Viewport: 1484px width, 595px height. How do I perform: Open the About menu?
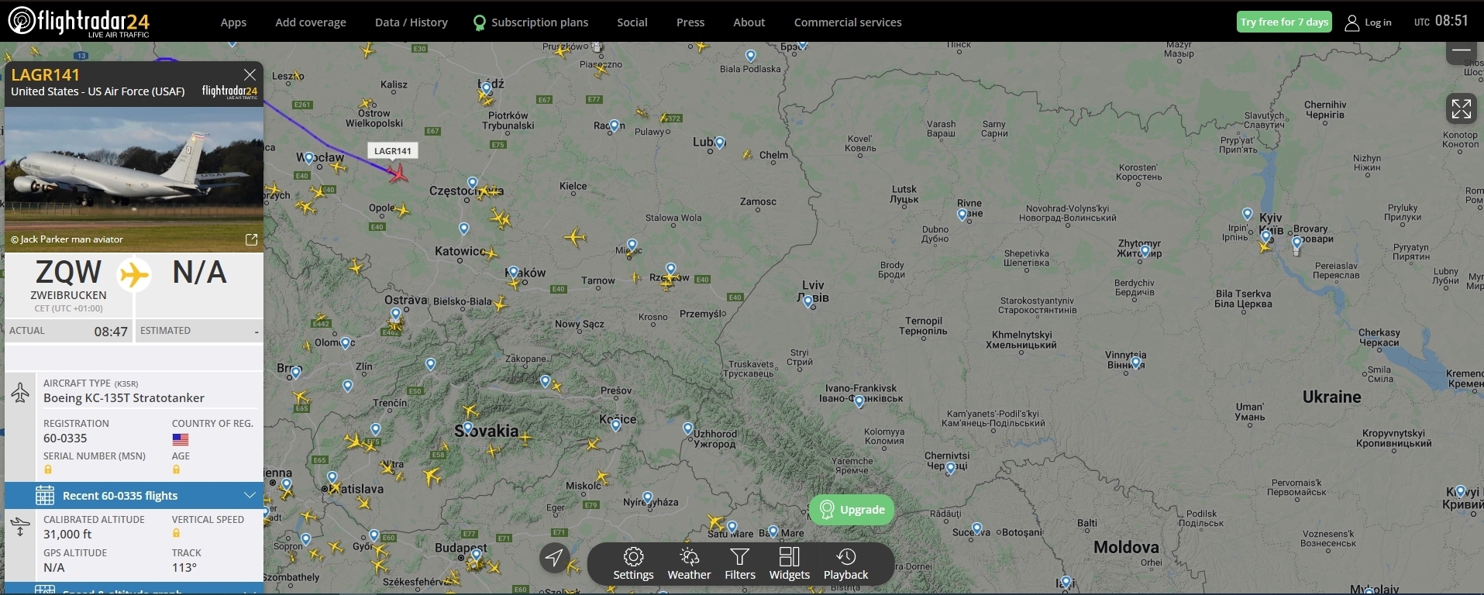point(749,22)
